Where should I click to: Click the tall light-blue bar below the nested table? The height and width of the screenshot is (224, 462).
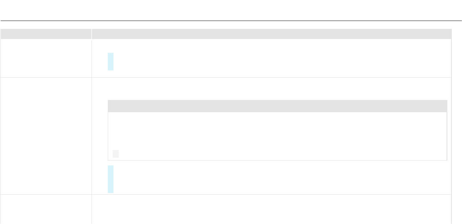(111, 179)
